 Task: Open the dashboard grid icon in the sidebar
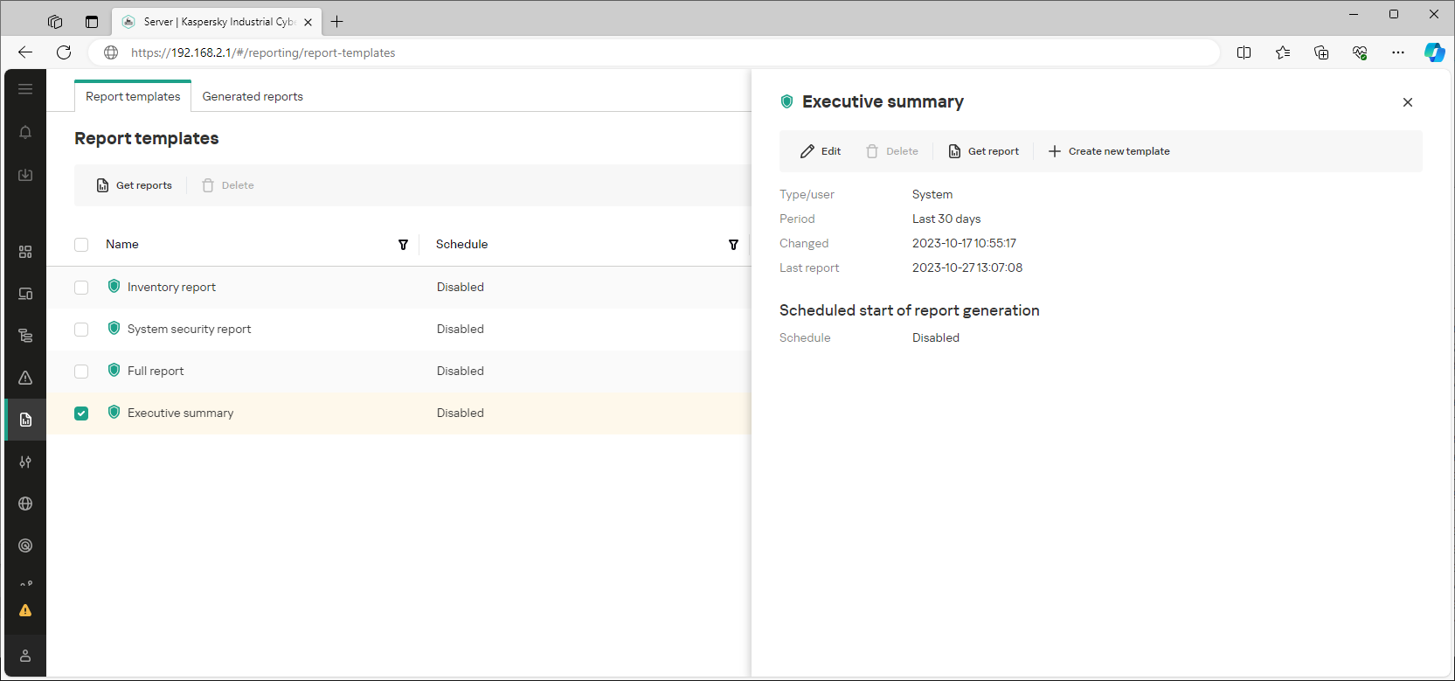tap(25, 252)
